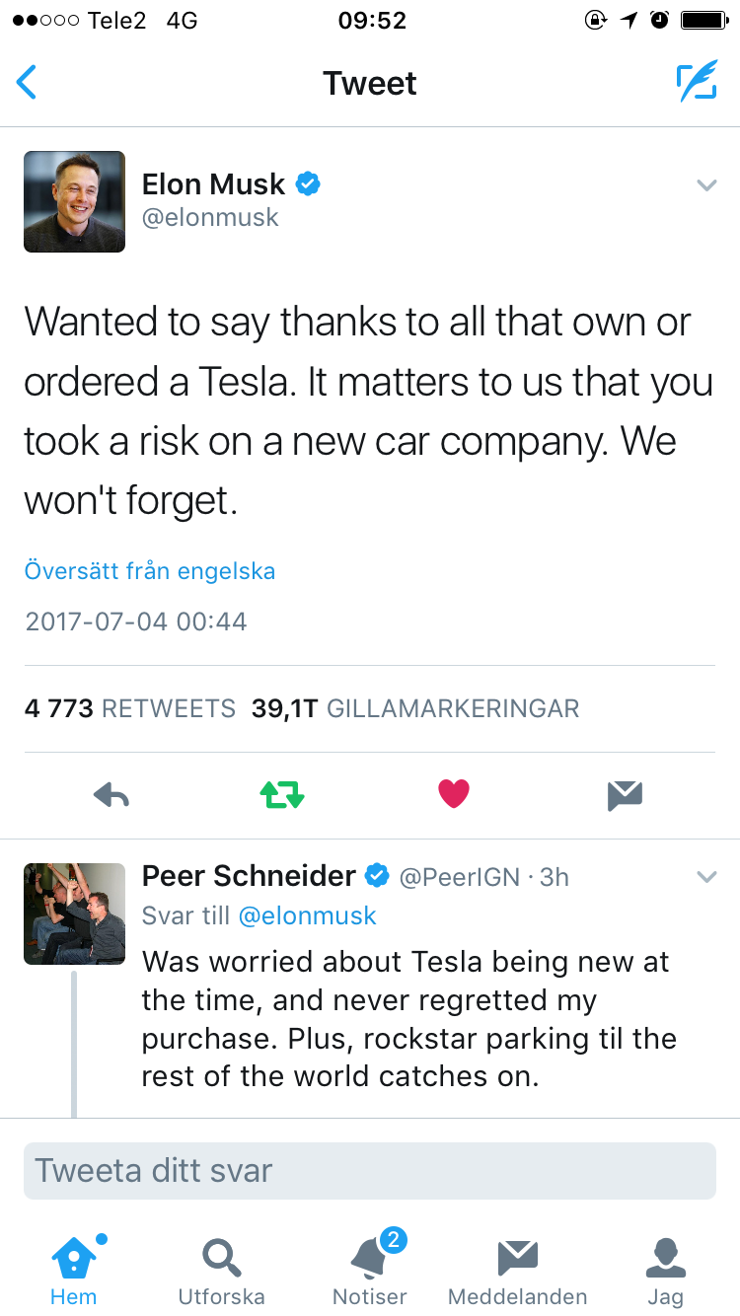Open Elon Musk's profile picture
This screenshot has height=1316, width=740.
74,201
